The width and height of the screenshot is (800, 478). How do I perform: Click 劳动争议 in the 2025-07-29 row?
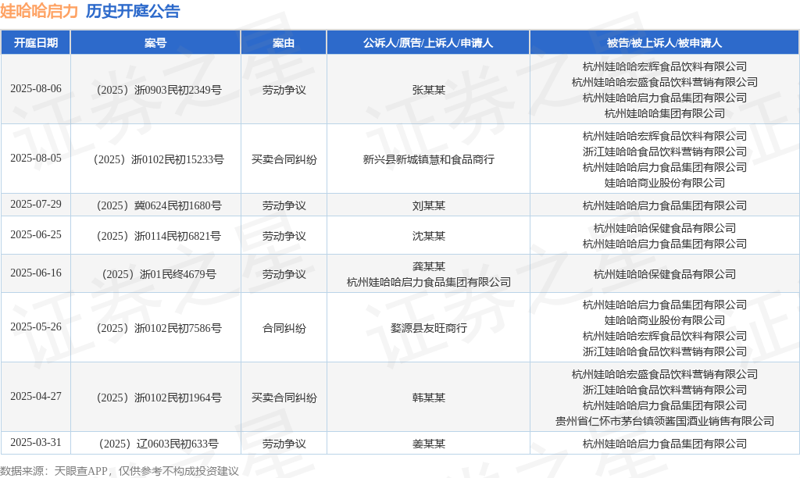(x=284, y=205)
